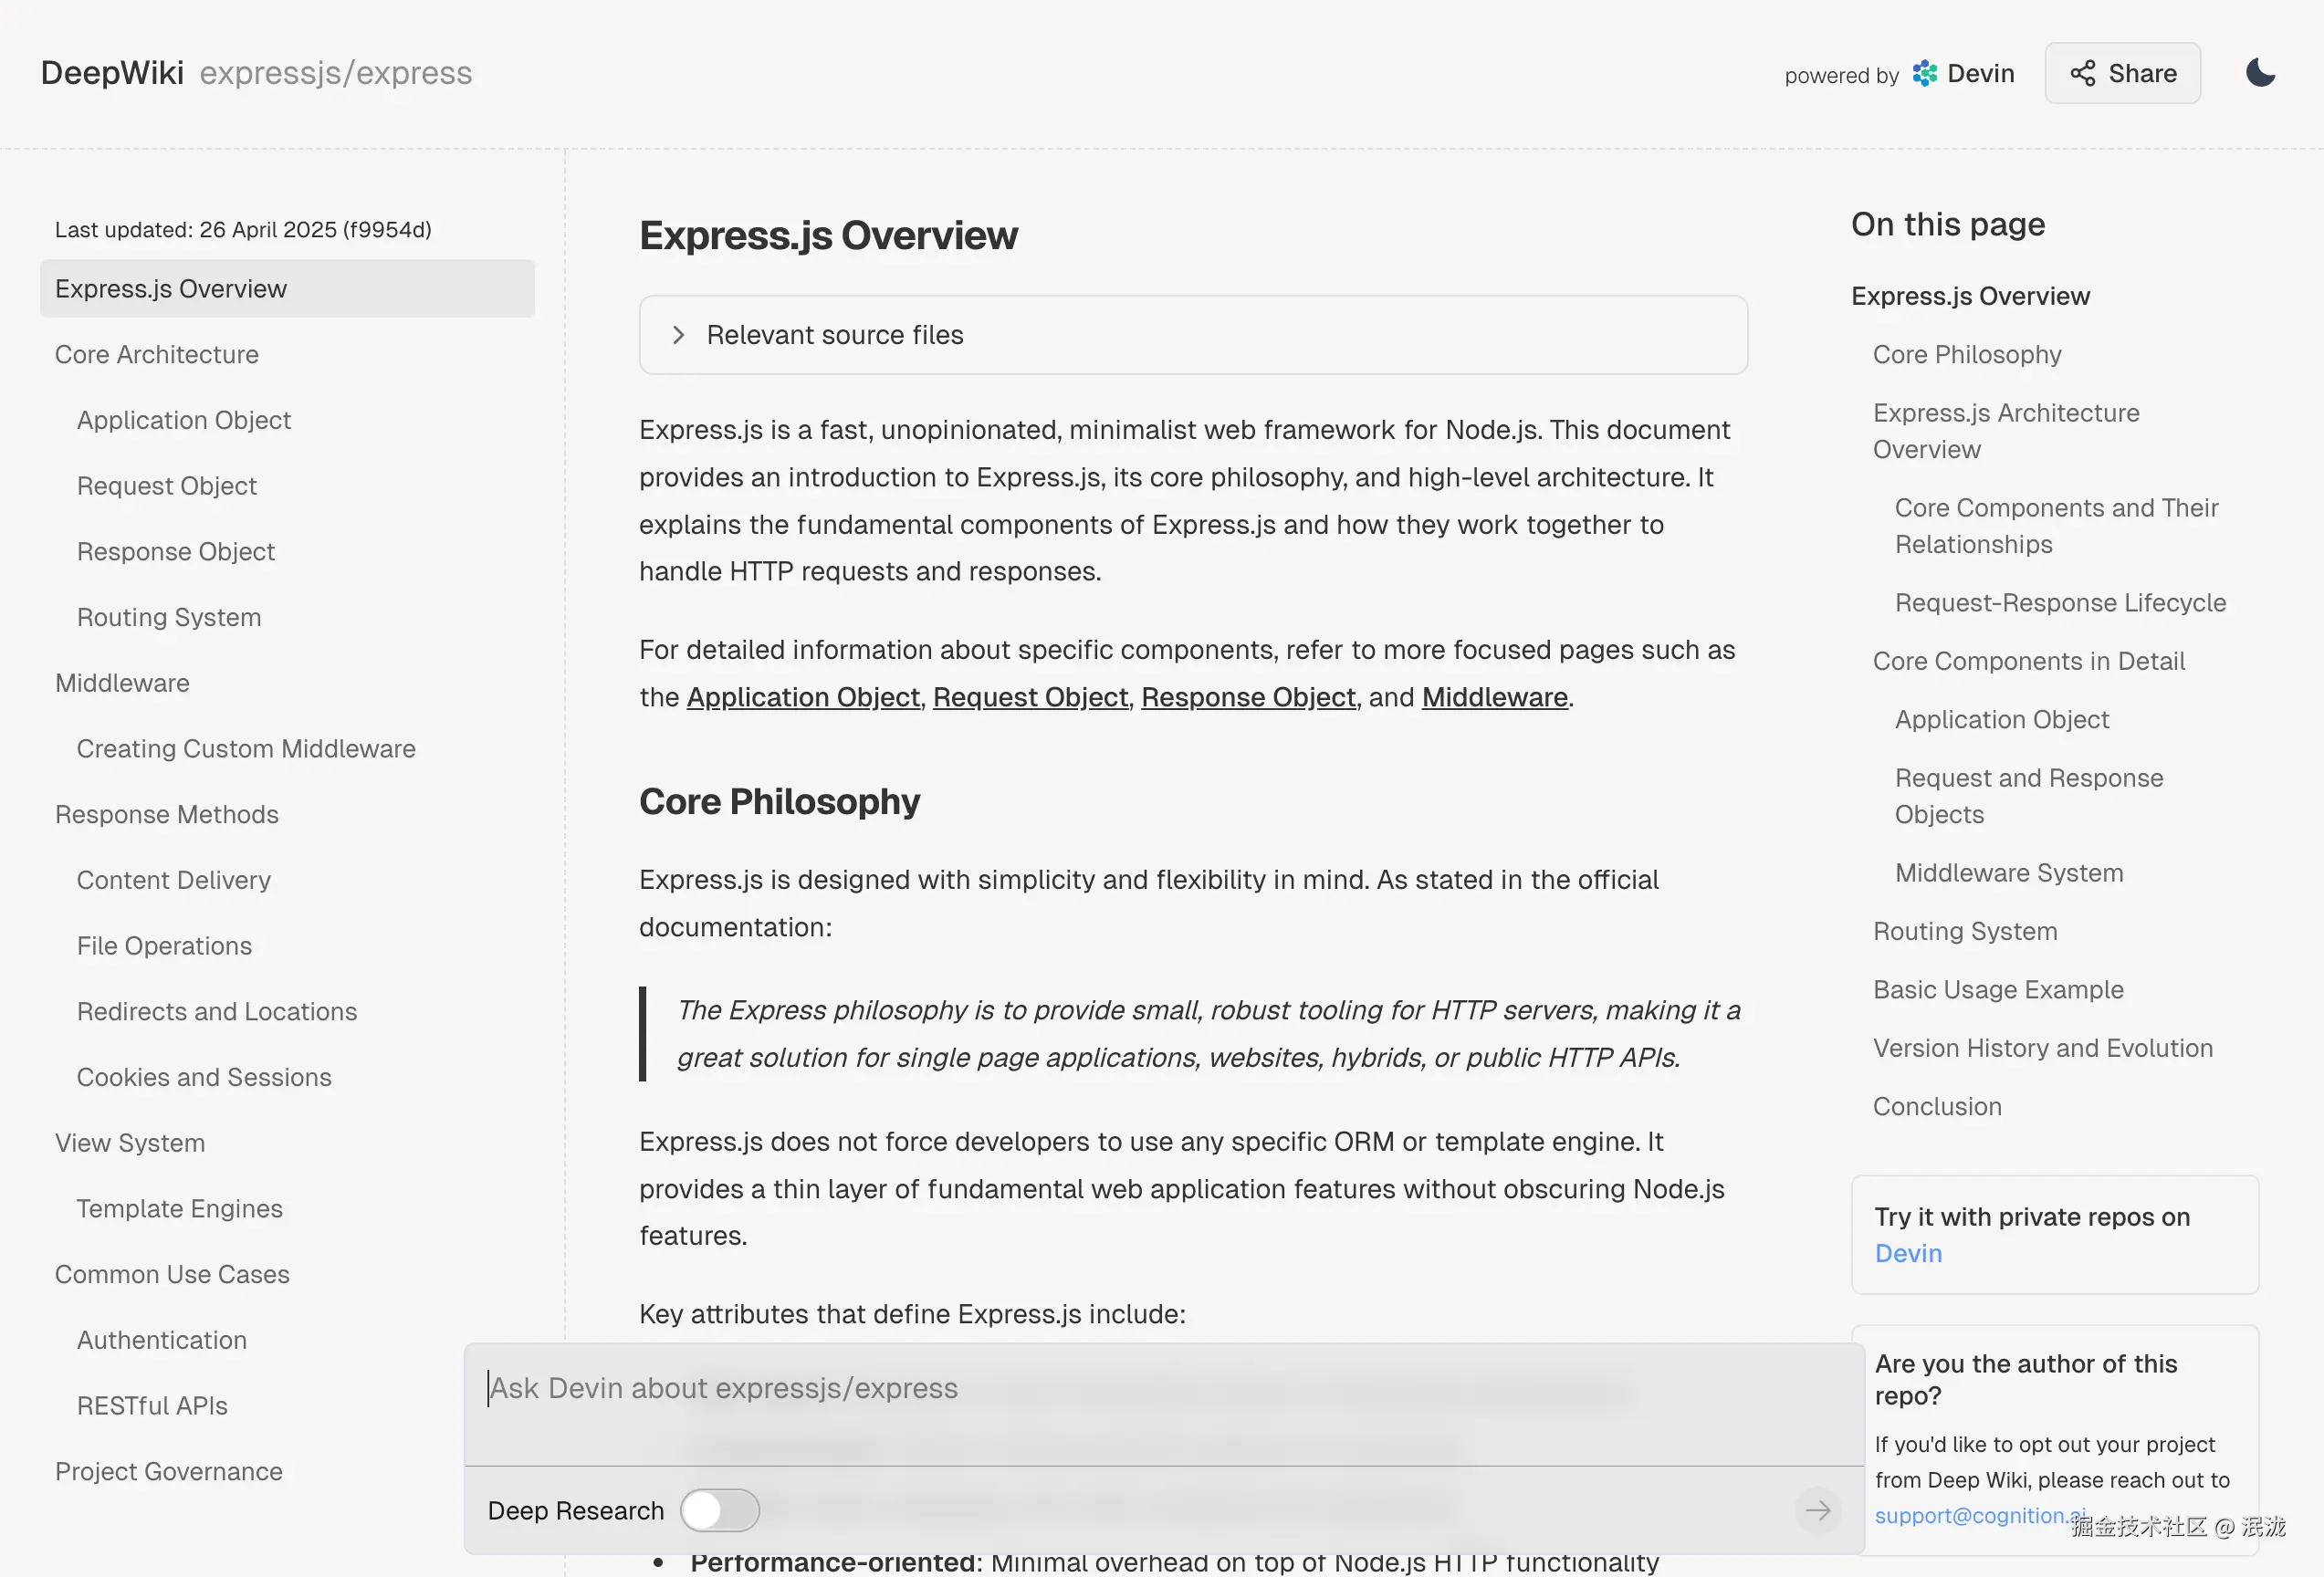
Task: Click the DeepWiki logo text
Action: click(x=112, y=73)
